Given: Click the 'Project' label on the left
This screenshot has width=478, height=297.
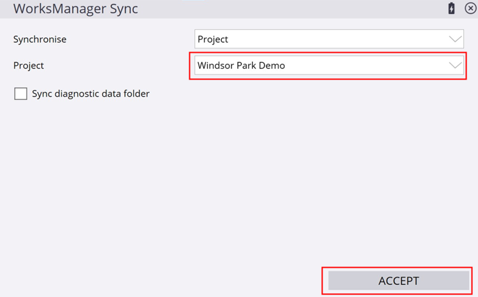Looking at the screenshot, I should tap(29, 66).
